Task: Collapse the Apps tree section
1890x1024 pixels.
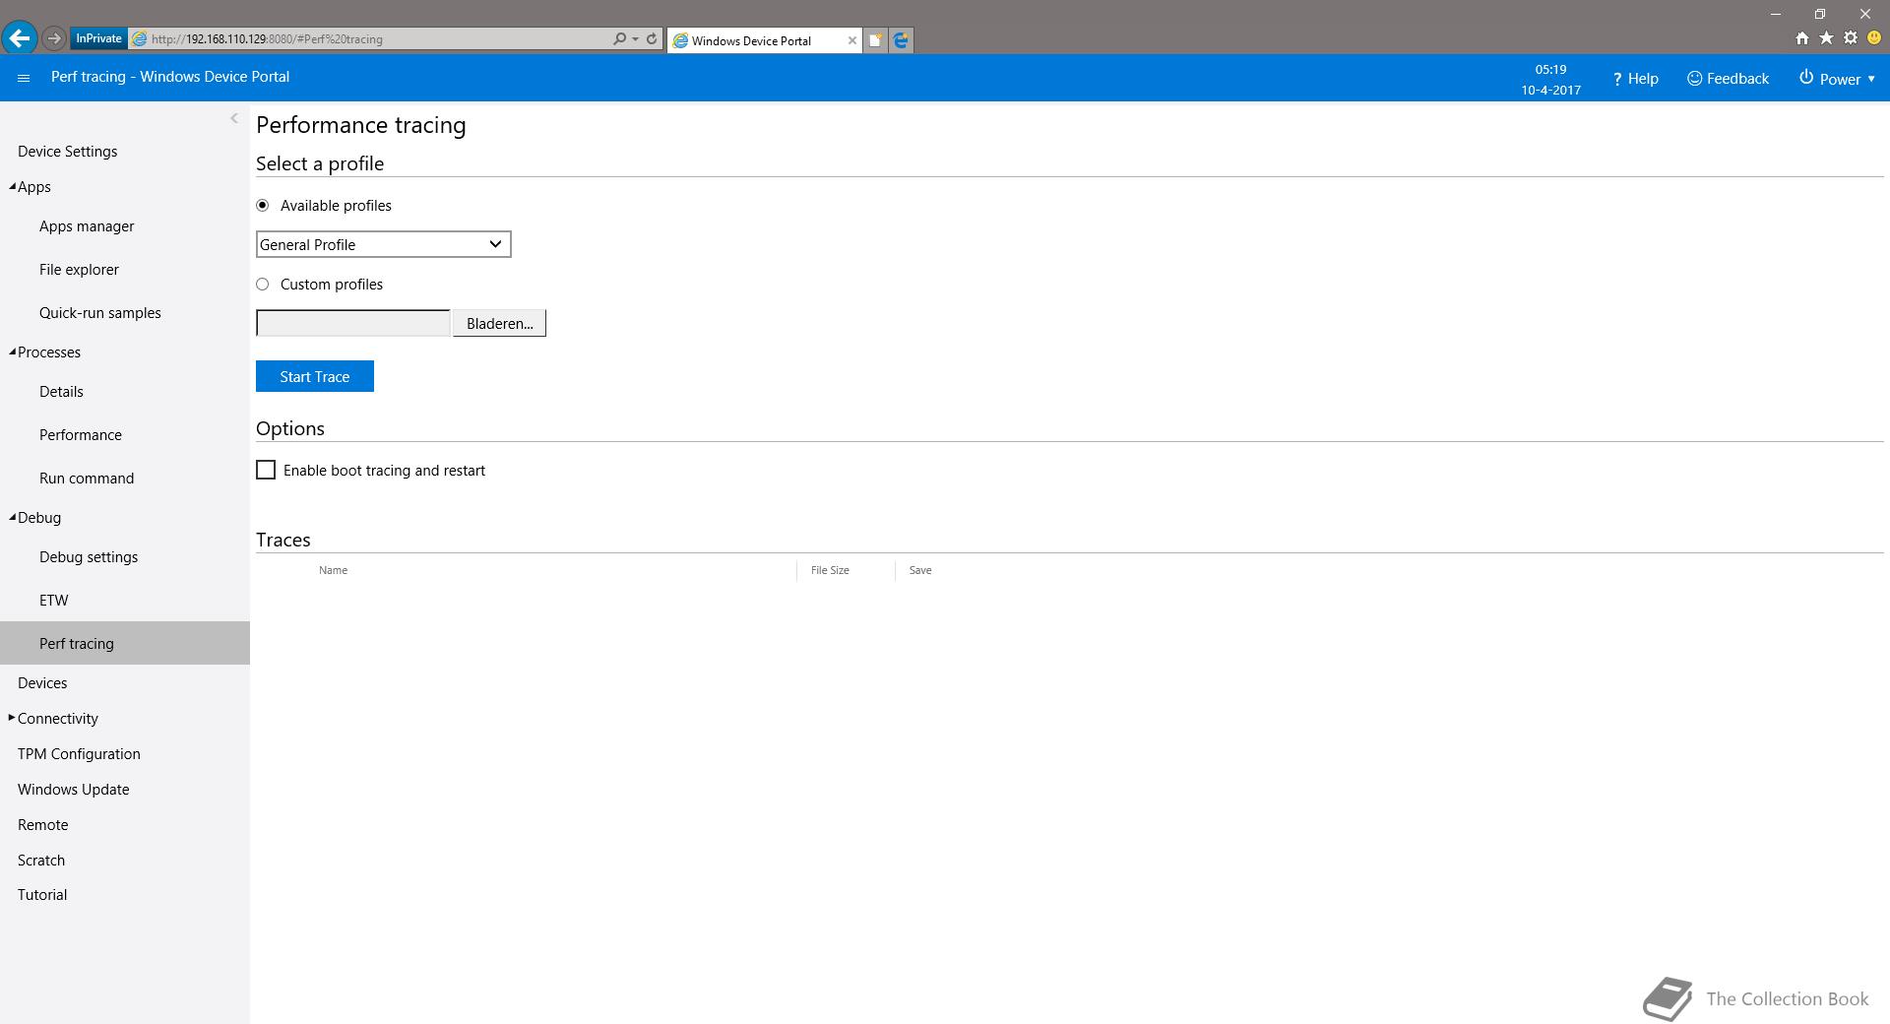Action: (x=12, y=186)
